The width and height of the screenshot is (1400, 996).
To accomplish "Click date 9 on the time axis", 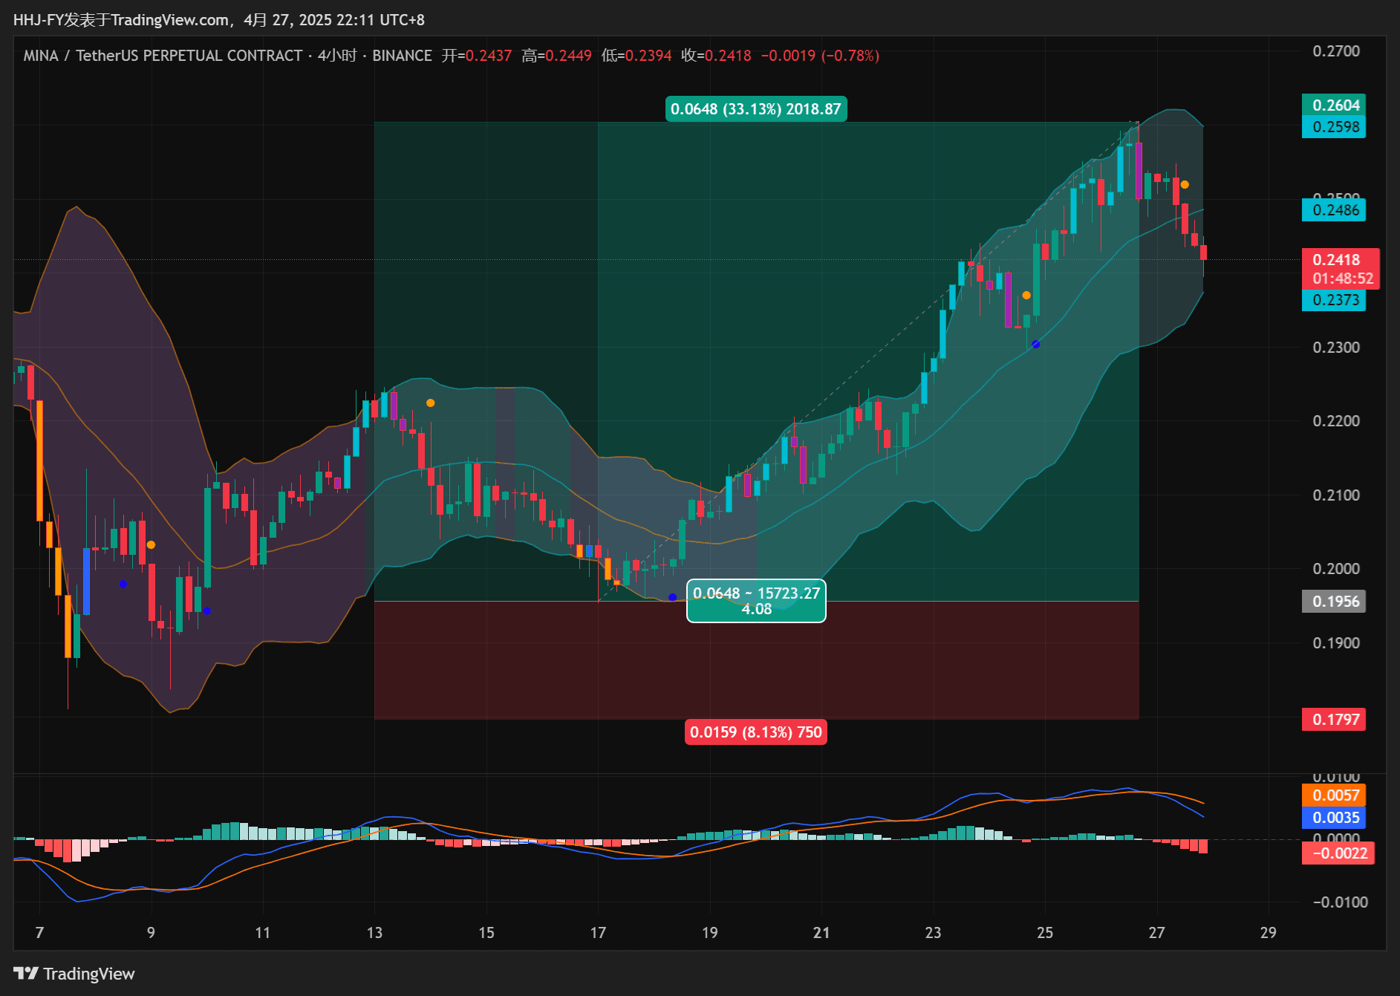I will point(151,933).
